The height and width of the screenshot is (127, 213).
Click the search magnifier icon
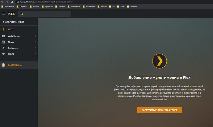click(22, 14)
